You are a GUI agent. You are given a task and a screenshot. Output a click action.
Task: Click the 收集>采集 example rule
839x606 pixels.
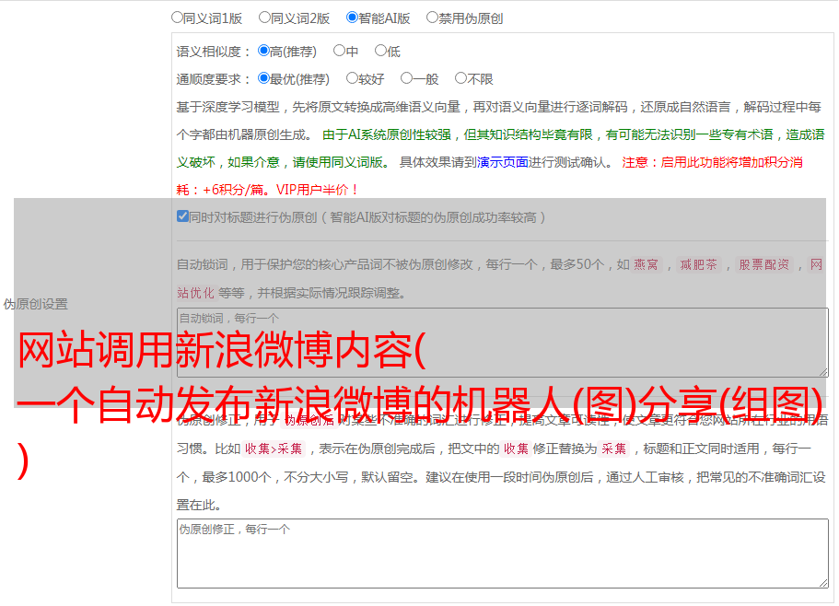click(x=274, y=449)
